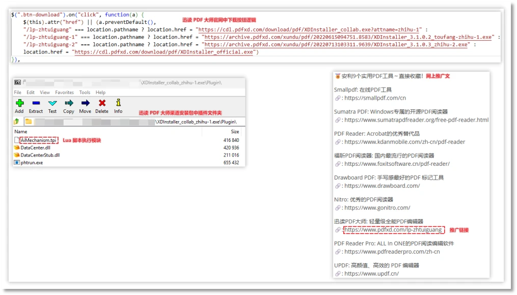The image size is (517, 295).
Task: Select the DataCenterStub.dll file icon
Action: 17,155
